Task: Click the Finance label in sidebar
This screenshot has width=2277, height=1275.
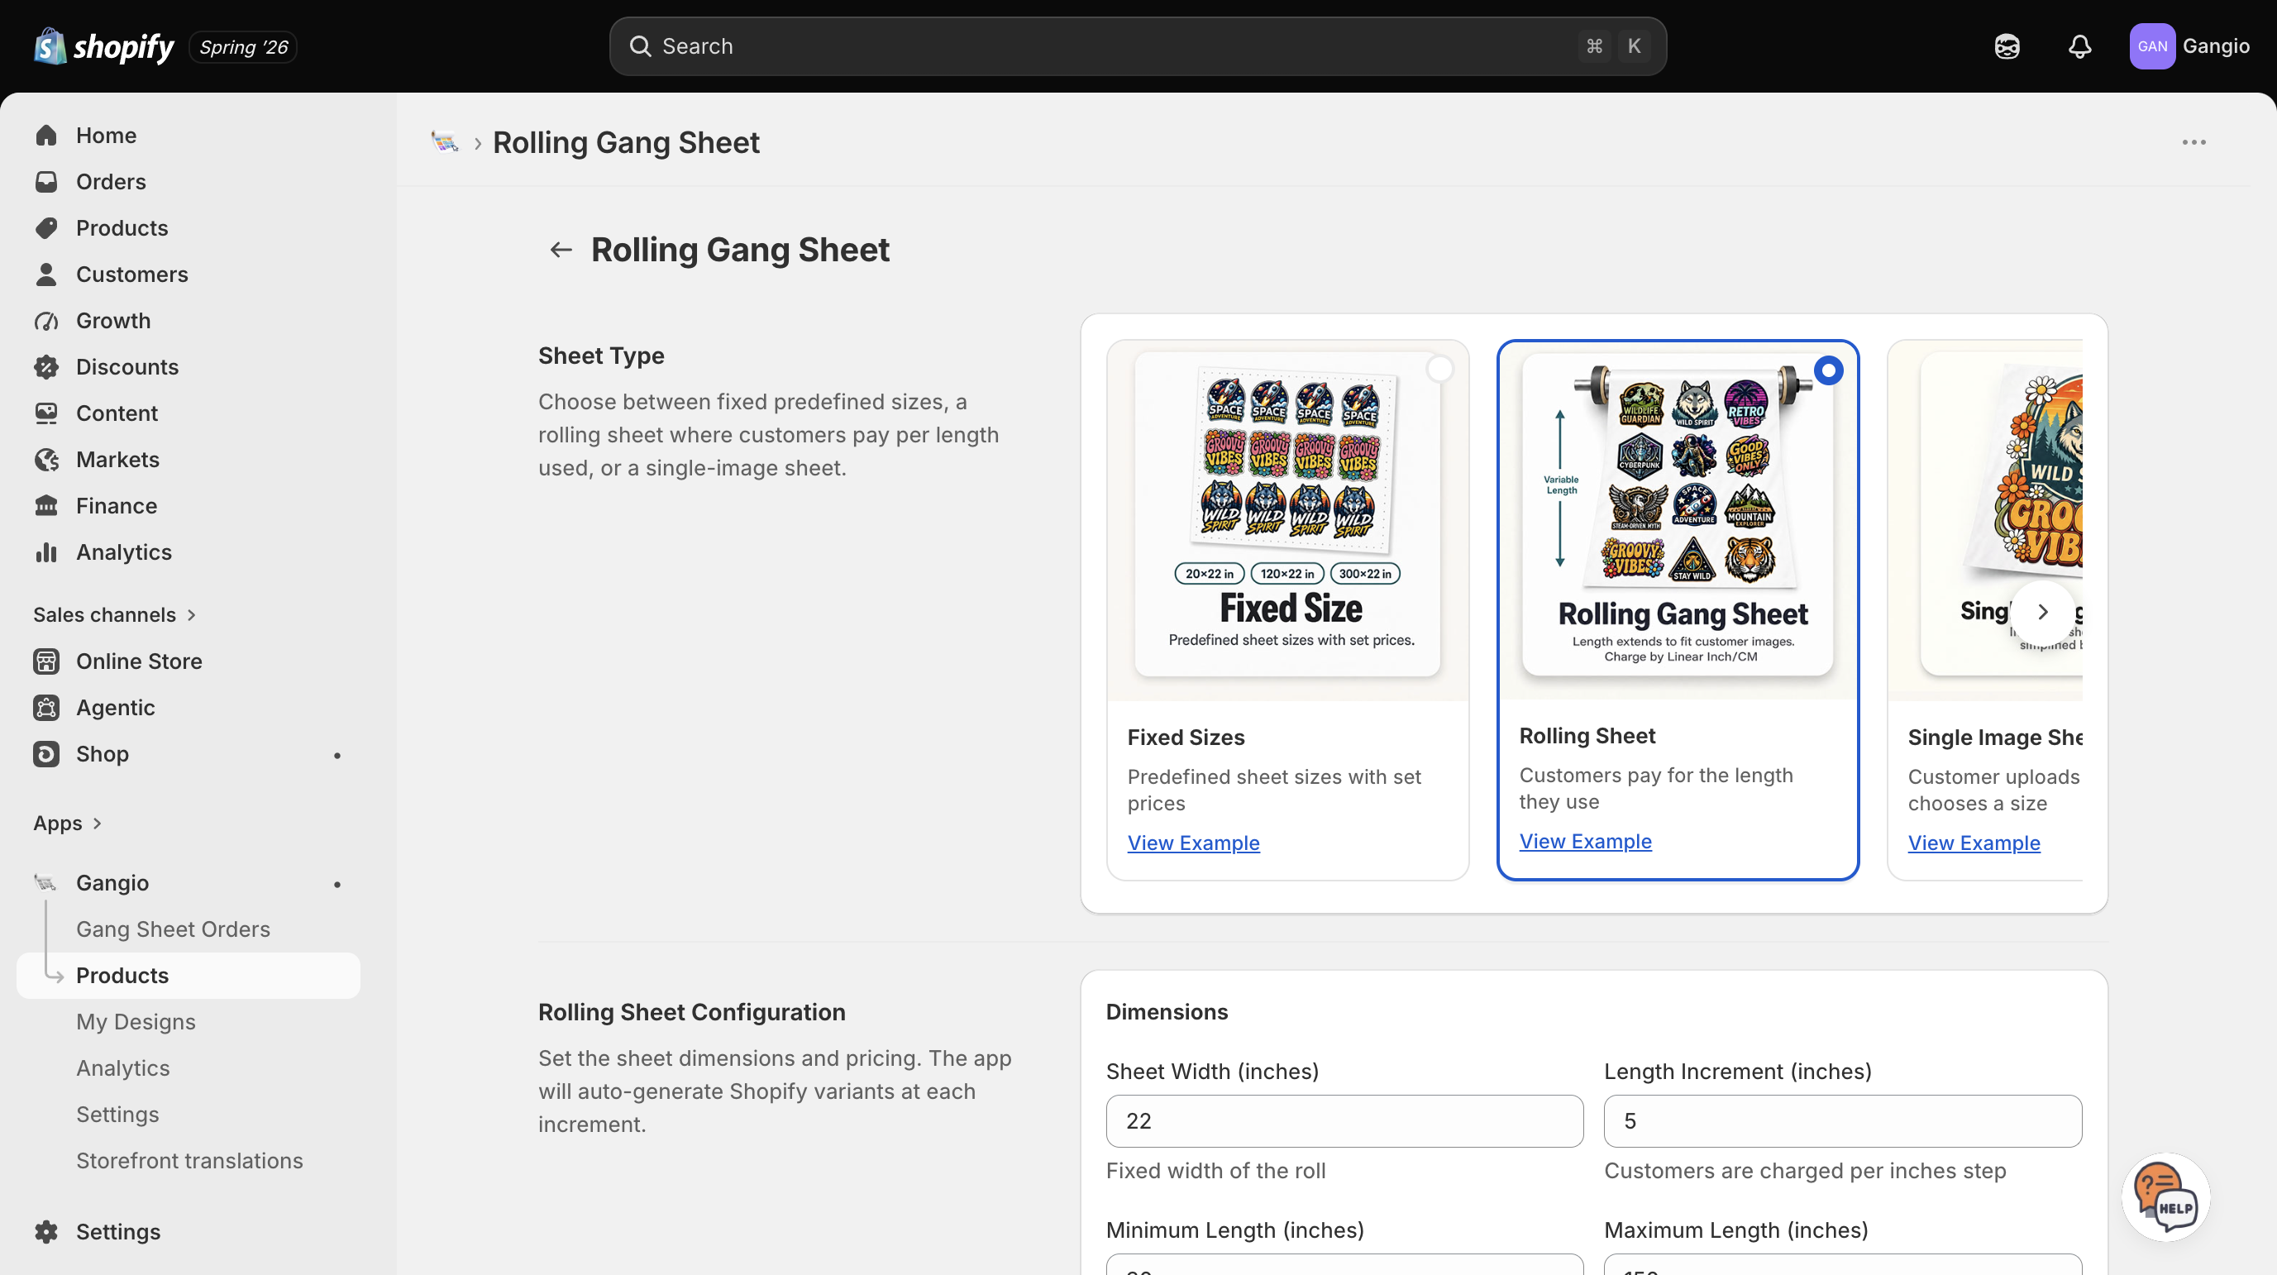Action: pyautogui.click(x=117, y=506)
